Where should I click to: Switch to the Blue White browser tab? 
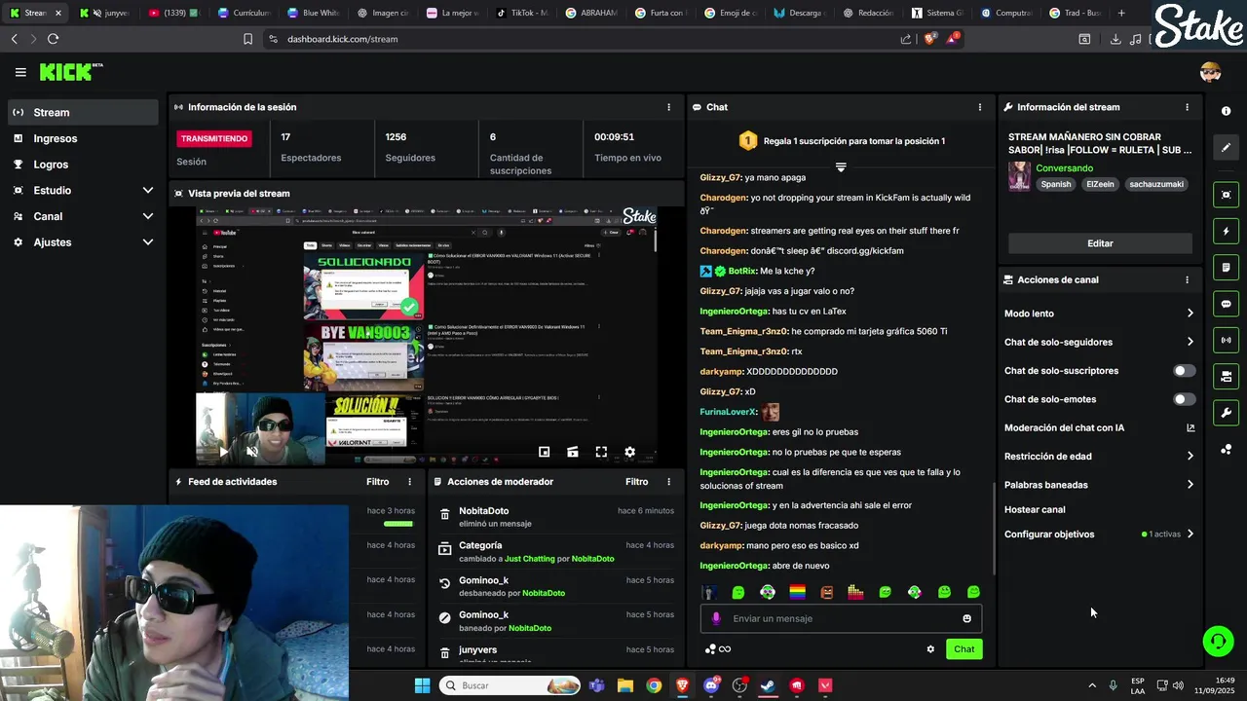313,13
